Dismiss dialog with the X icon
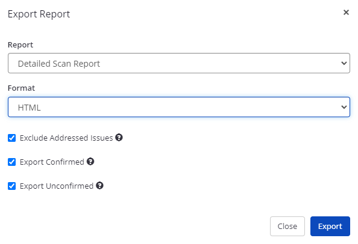The image size is (358, 244). pos(346,12)
